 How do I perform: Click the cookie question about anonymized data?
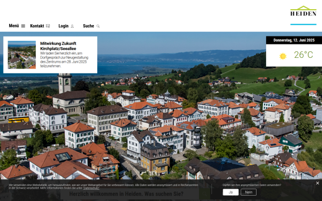(252, 185)
